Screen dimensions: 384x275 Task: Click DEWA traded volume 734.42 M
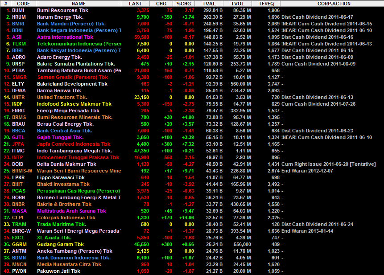point(240,90)
